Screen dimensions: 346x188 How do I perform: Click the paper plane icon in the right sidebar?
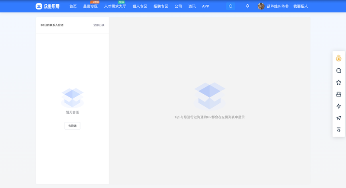[x=339, y=118]
